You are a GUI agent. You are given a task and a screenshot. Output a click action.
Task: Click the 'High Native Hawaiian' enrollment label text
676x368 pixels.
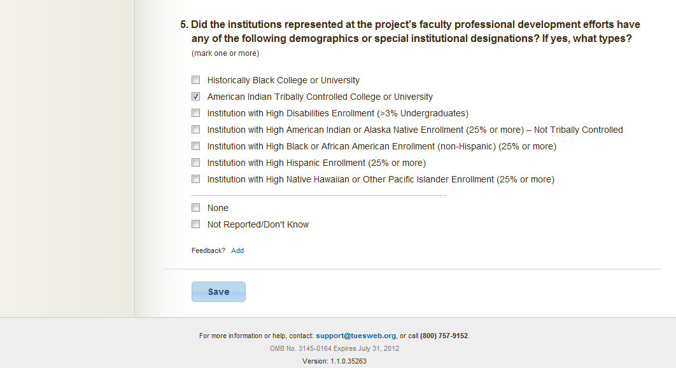tap(381, 180)
